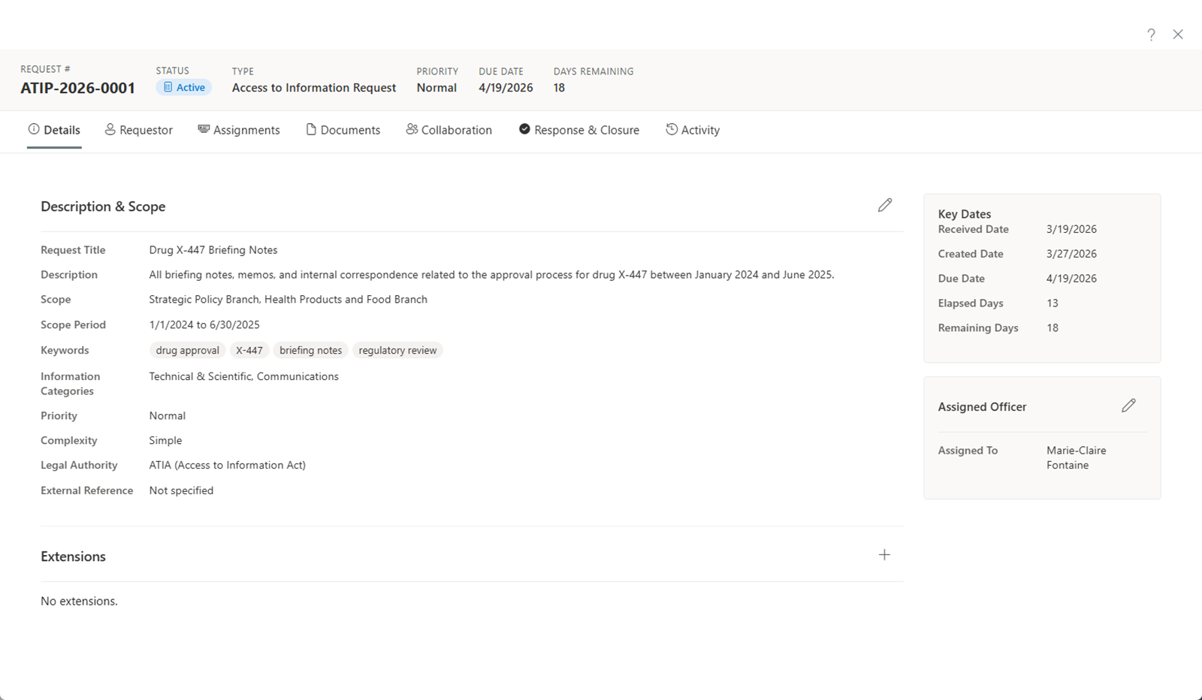Open the help question mark icon
Image resolution: width=1202 pixels, height=700 pixels.
(x=1151, y=35)
